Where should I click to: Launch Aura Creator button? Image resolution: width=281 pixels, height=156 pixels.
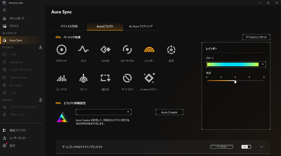point(169,112)
